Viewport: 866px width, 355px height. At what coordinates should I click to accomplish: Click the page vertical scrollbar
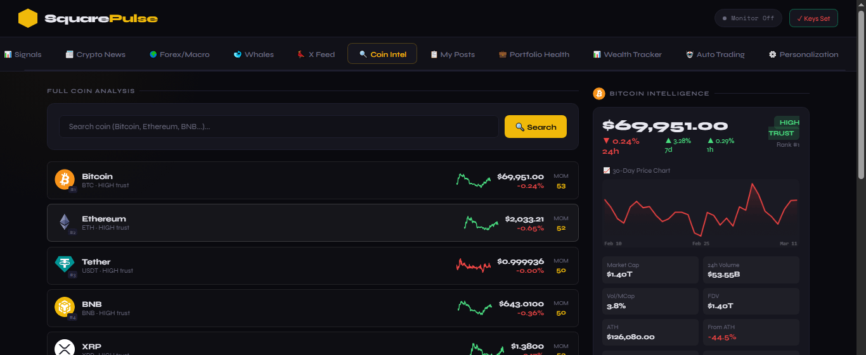[861, 95]
